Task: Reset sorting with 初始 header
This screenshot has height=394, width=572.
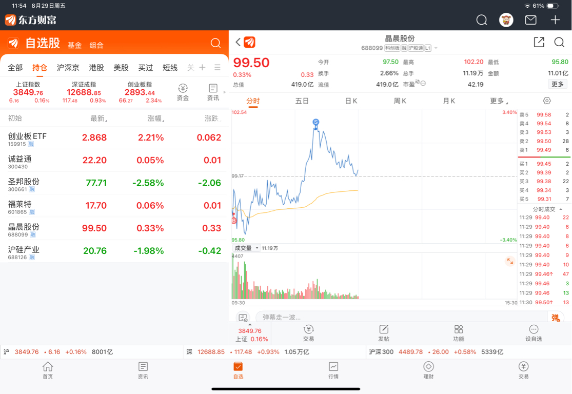Action: 15,118
